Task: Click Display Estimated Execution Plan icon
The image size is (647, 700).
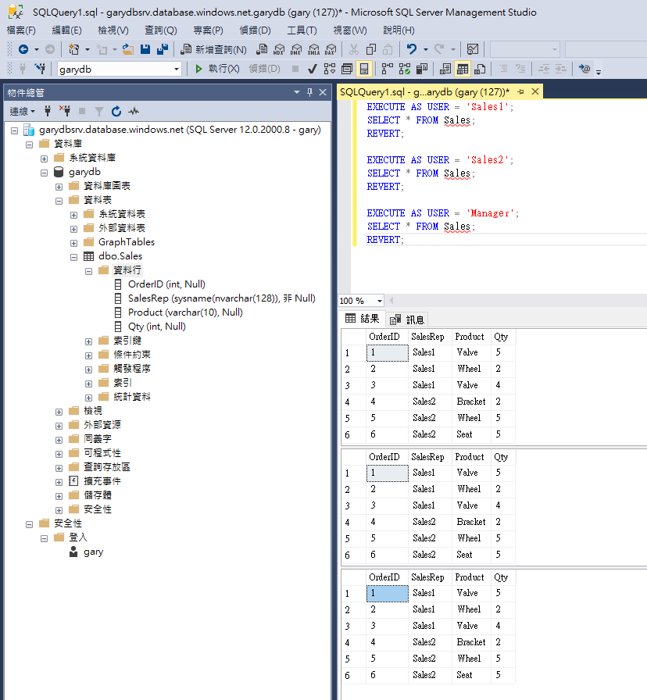Action: 330,69
